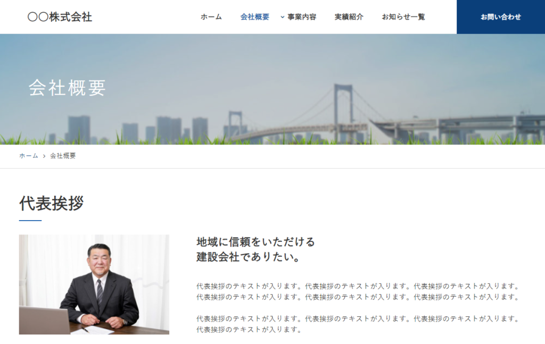The image size is (545, 344).
Task: Expand the chevron beside 事業内容
Action: pos(283,17)
